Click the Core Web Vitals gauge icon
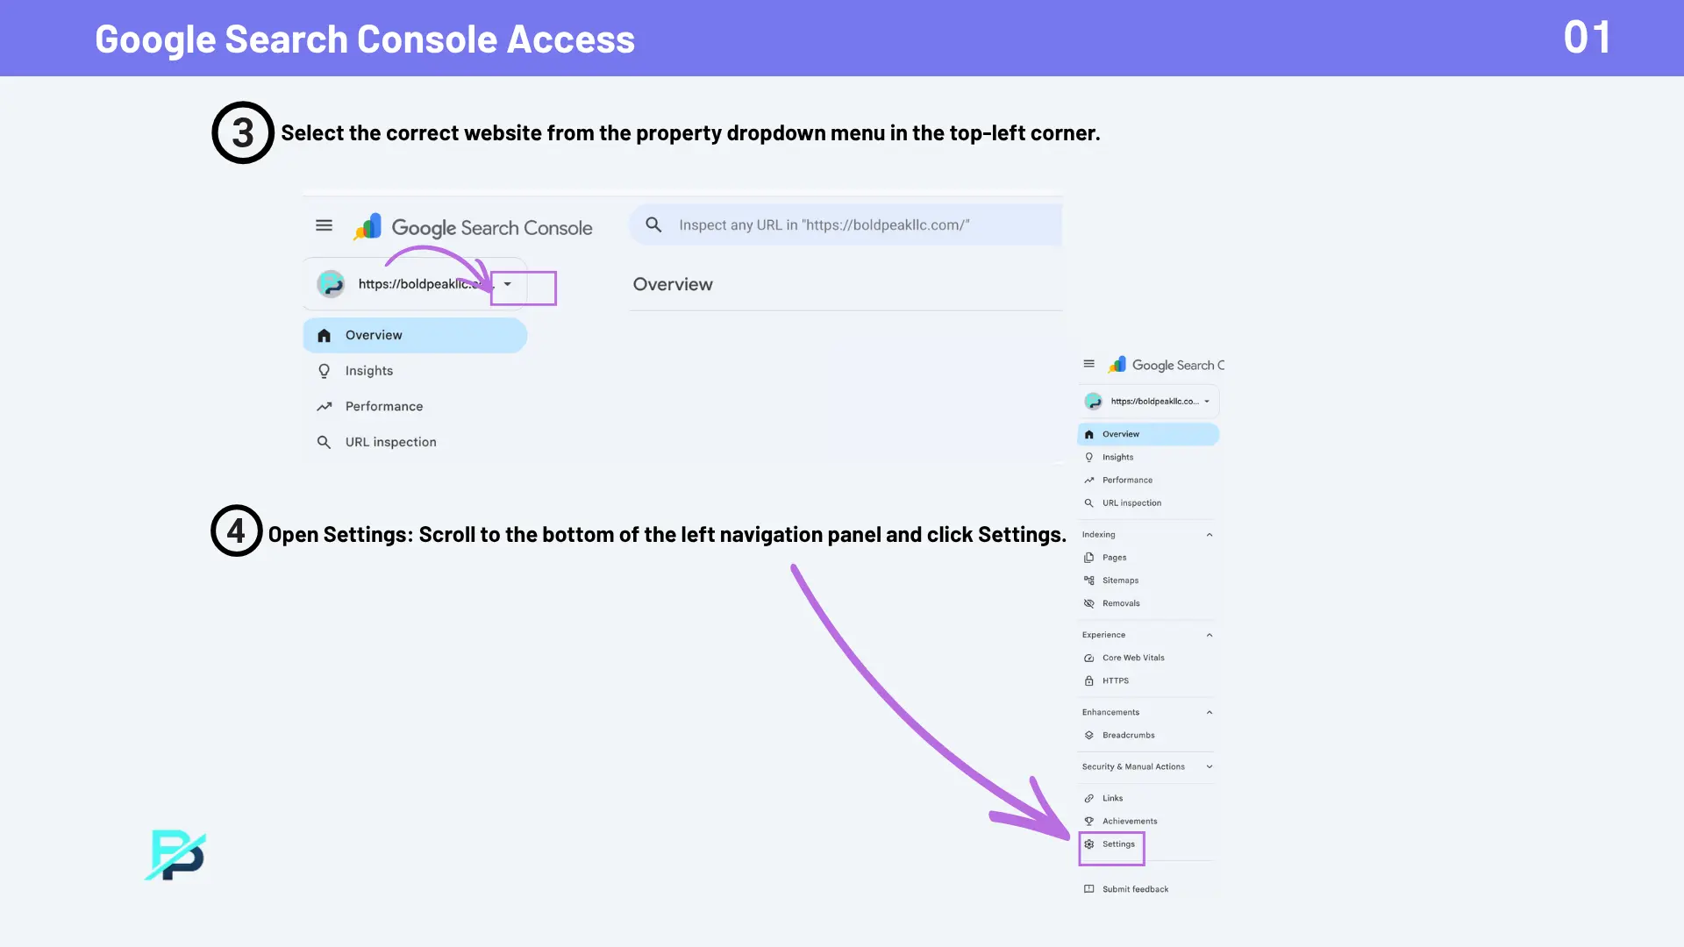 1088,658
